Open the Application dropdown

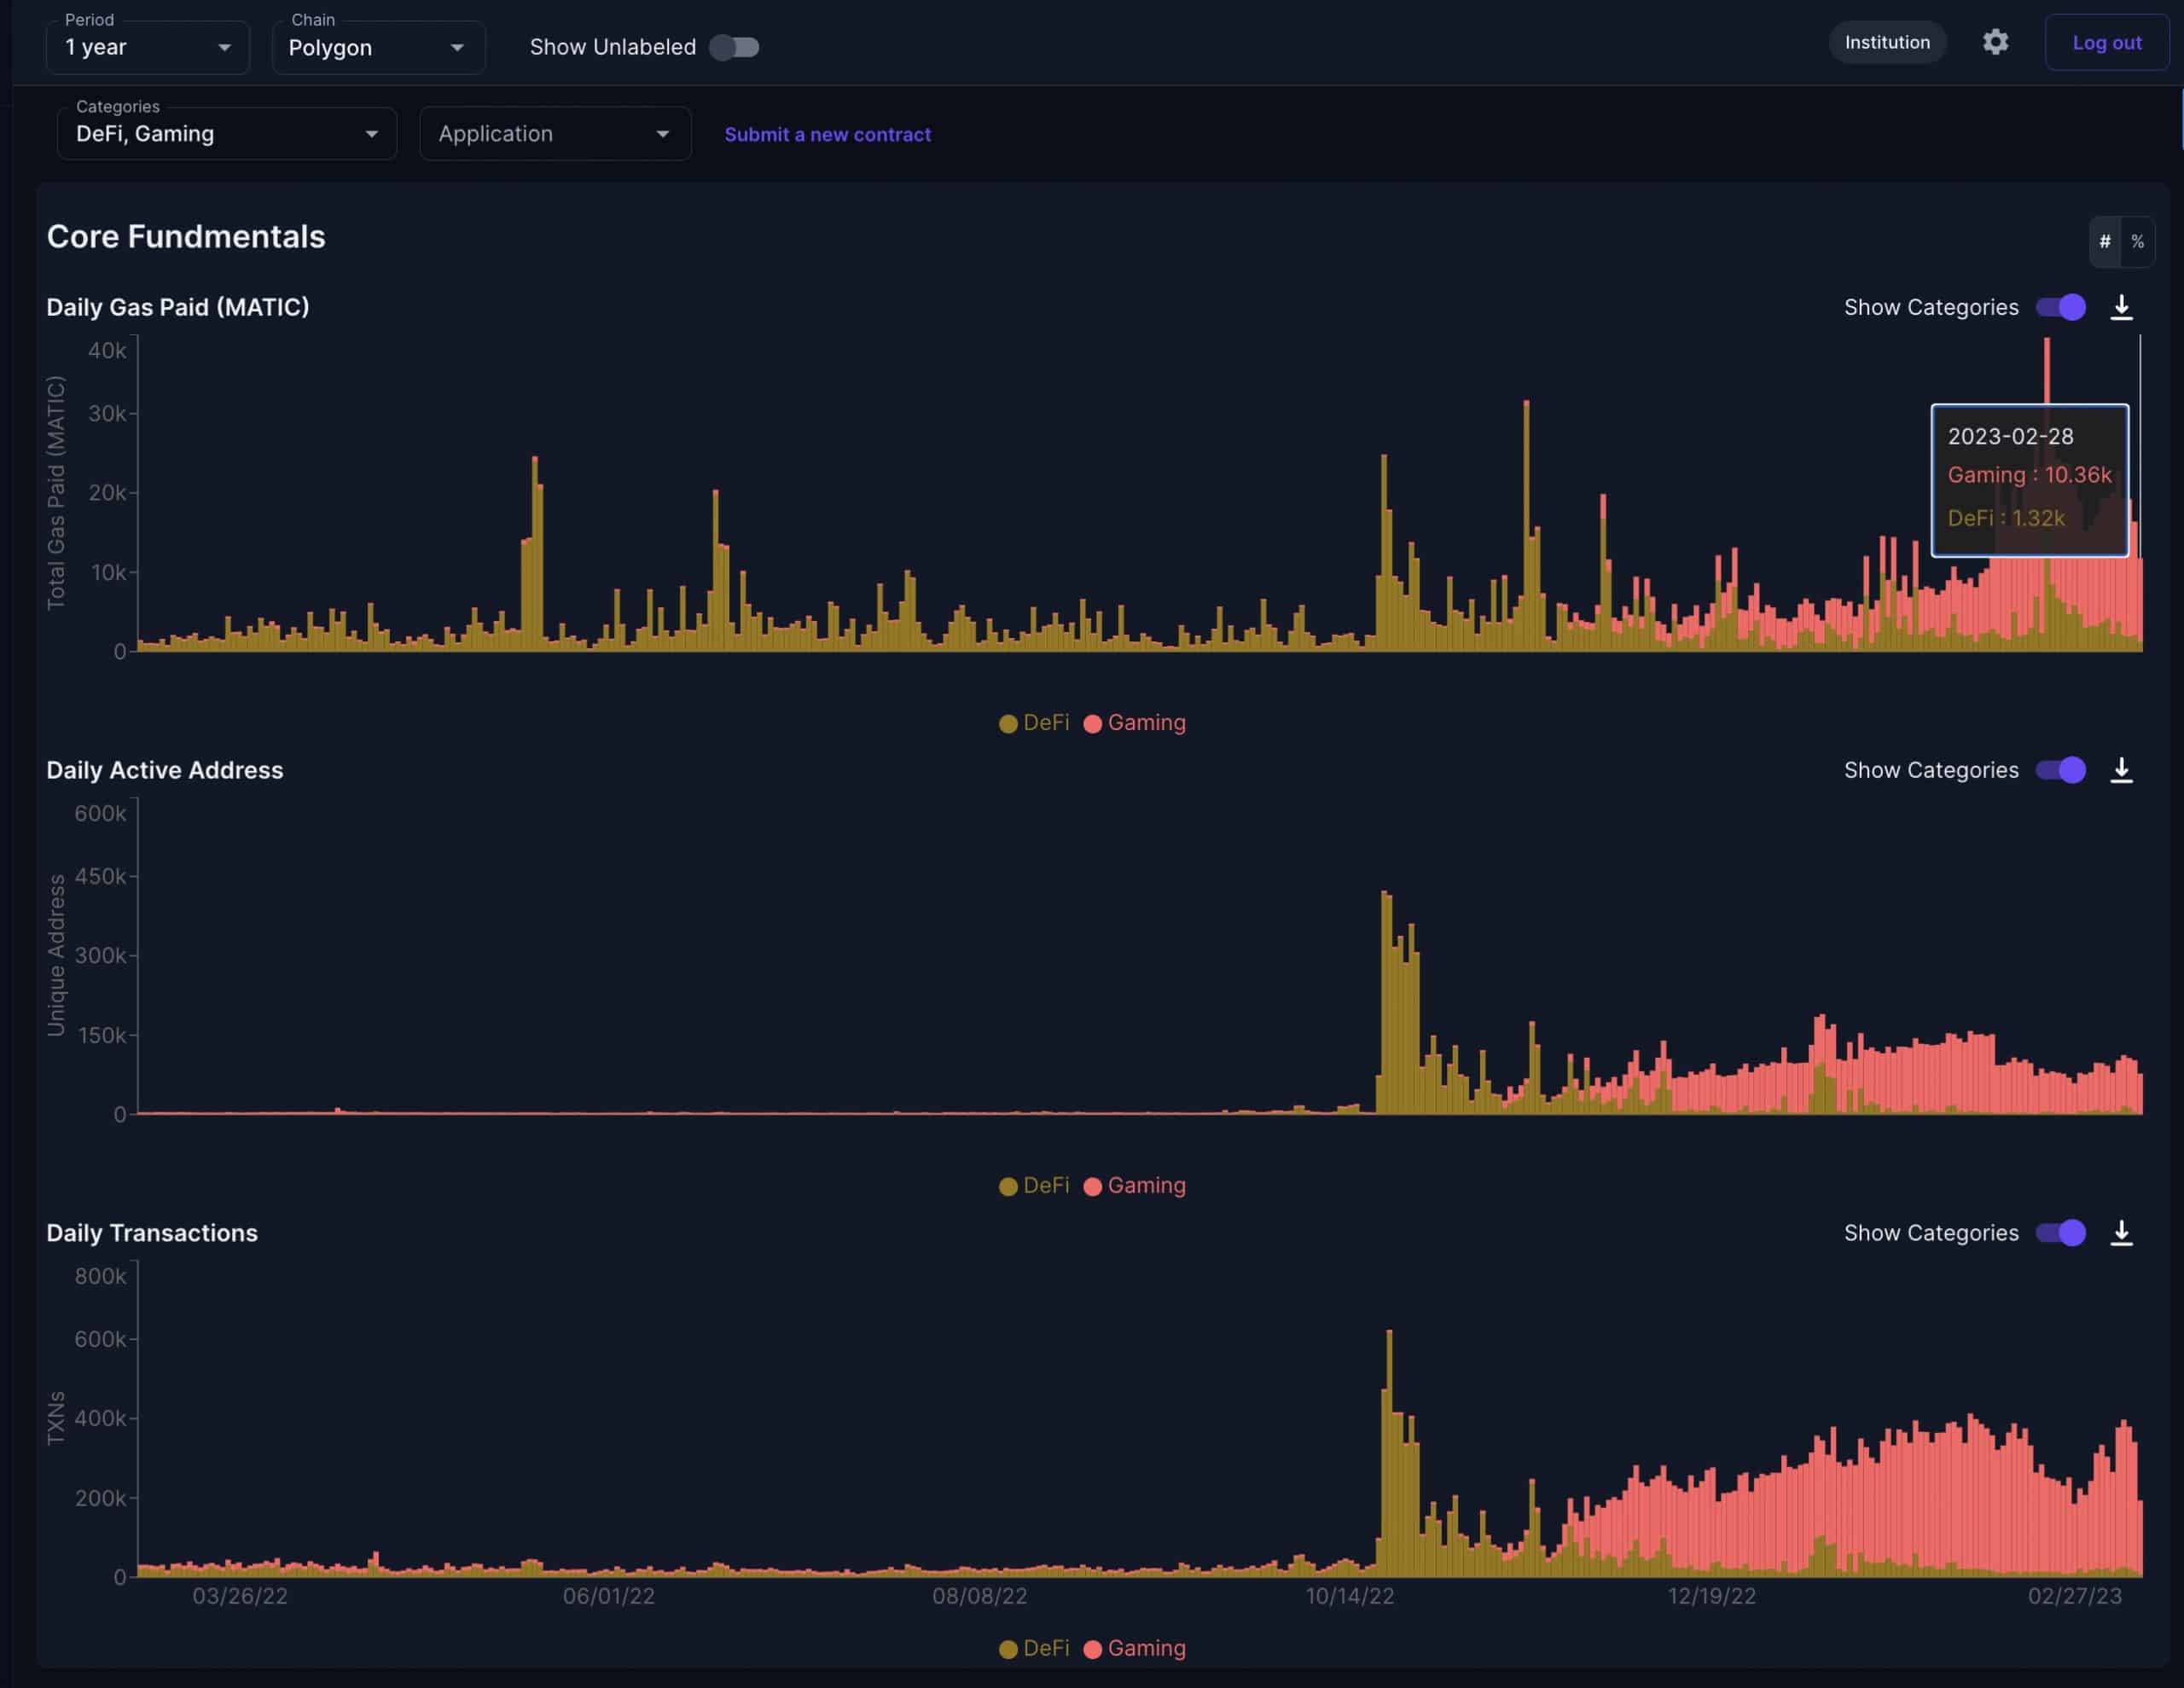(555, 132)
